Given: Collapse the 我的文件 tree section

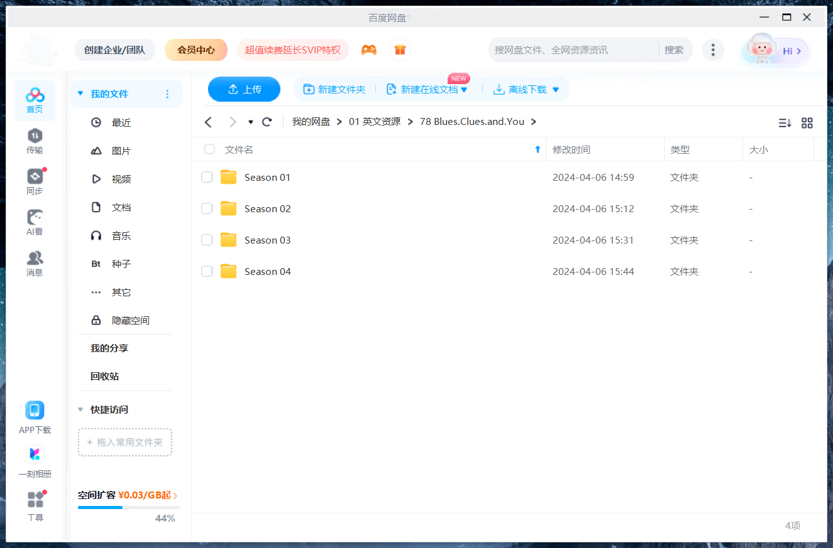Looking at the screenshot, I should click(x=80, y=94).
